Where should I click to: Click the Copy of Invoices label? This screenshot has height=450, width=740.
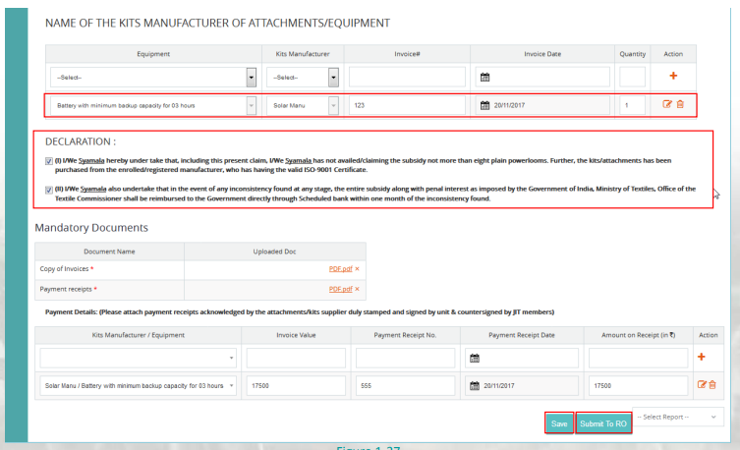click(x=64, y=269)
